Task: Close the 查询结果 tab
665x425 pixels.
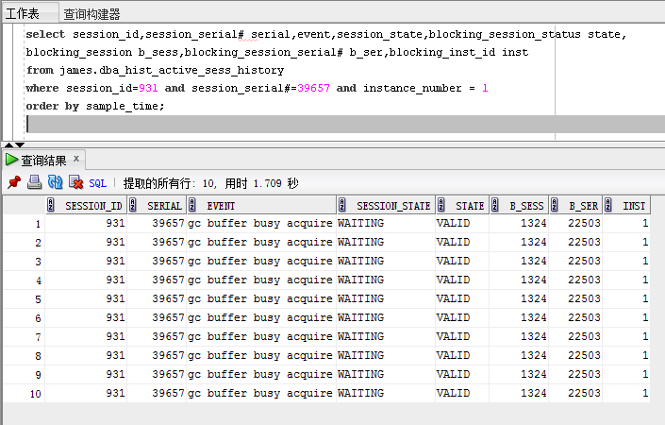Action: coord(76,159)
